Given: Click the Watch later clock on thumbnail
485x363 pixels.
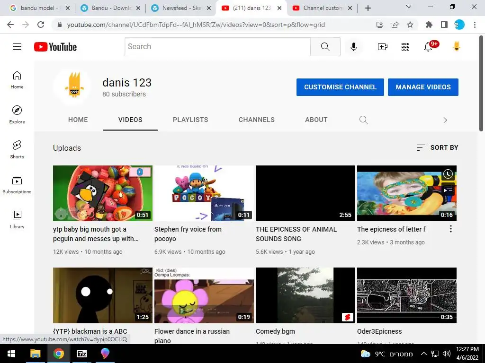Looking at the screenshot, I should point(448,174).
